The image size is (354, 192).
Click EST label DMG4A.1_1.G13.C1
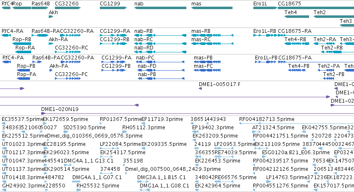point(89,161)
